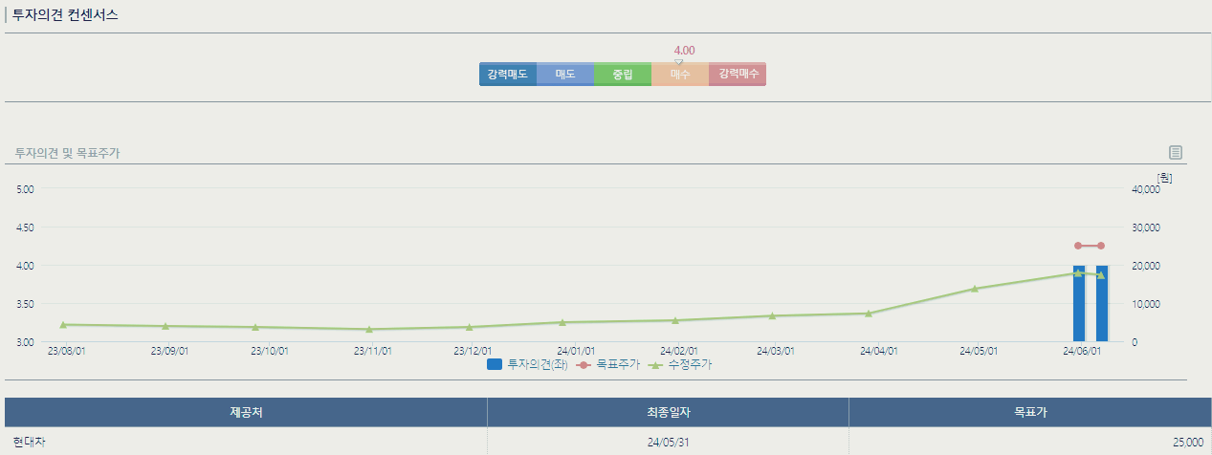1212x455 pixels.
Task: Click the 4.50 left axis label
Action: point(26,227)
